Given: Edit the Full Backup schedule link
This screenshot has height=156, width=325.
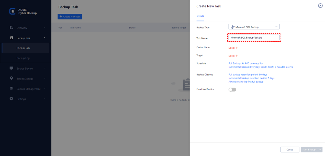Looking at the screenshot, I should tap(246, 63).
